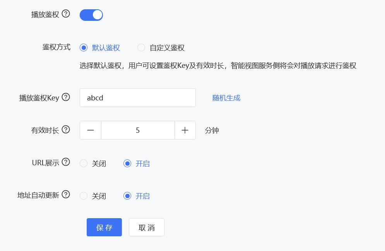
Task: Click help icon beside 播放鉴权
Action: point(66,14)
